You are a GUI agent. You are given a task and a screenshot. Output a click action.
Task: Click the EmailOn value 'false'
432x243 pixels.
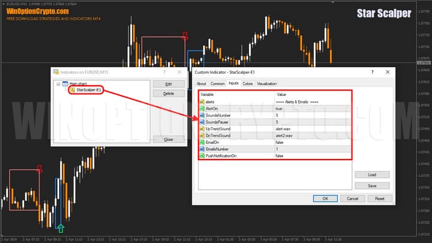[x=280, y=142]
